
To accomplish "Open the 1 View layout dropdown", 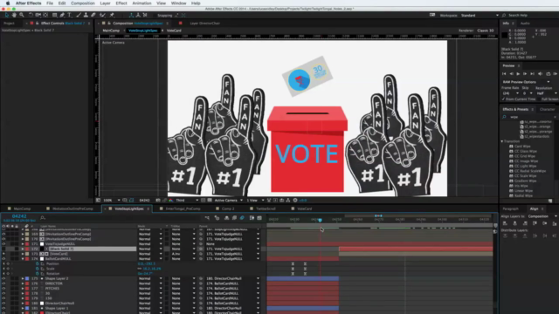I will click(255, 200).
